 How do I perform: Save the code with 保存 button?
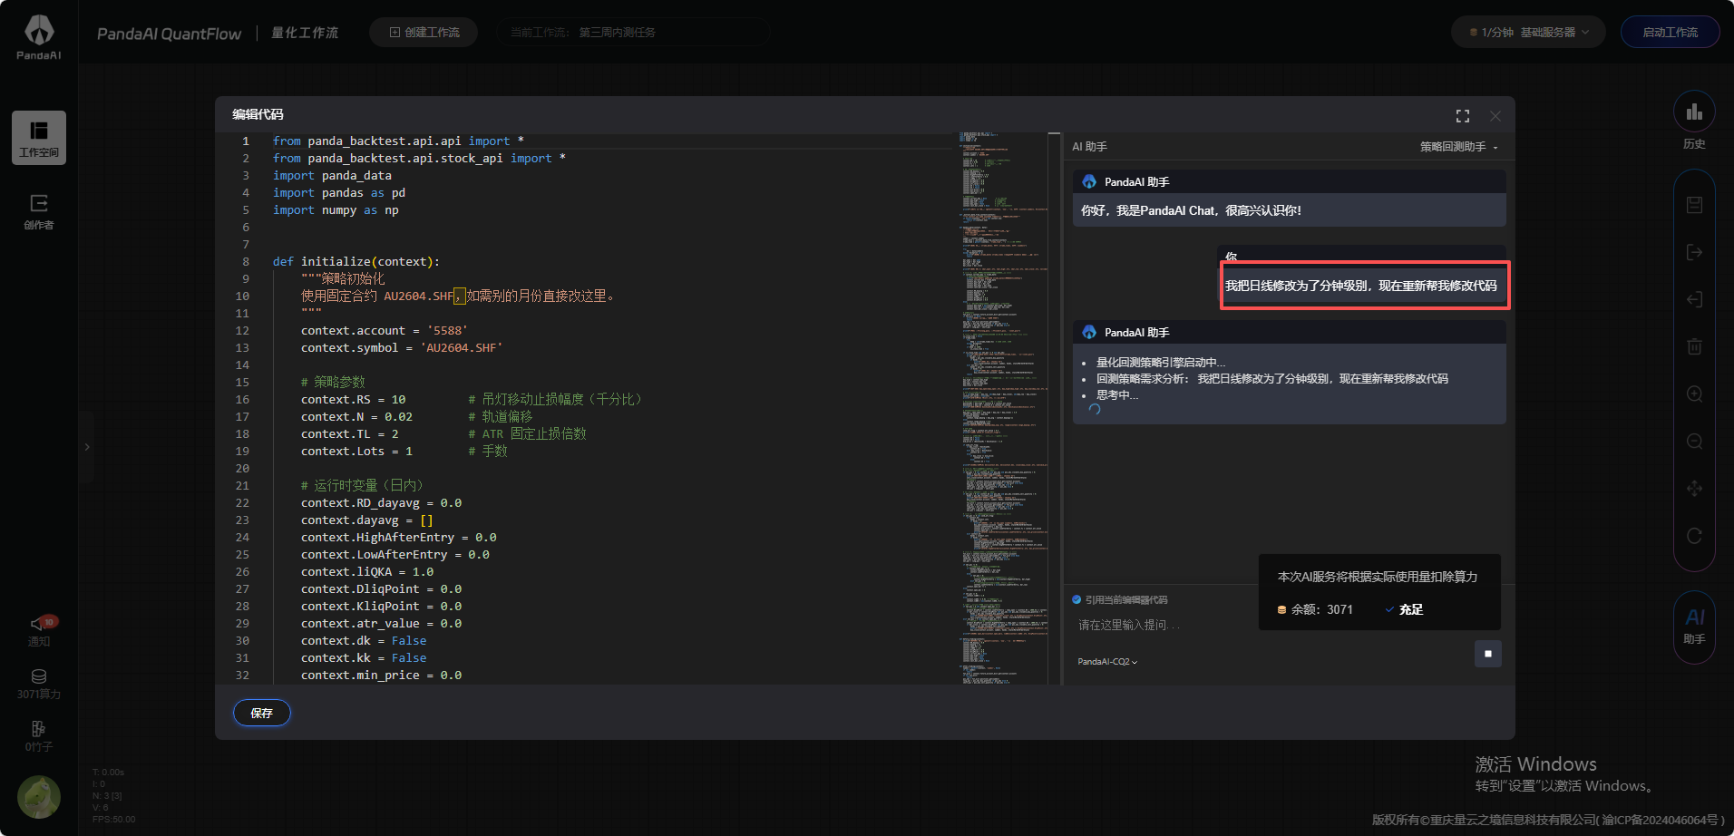tap(262, 713)
